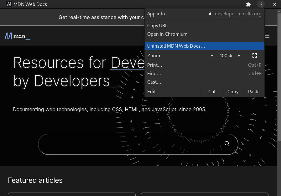Image resolution: width=281 pixels, height=196 pixels.
Task: Click Cut in the Edit row
Action: [x=212, y=92]
